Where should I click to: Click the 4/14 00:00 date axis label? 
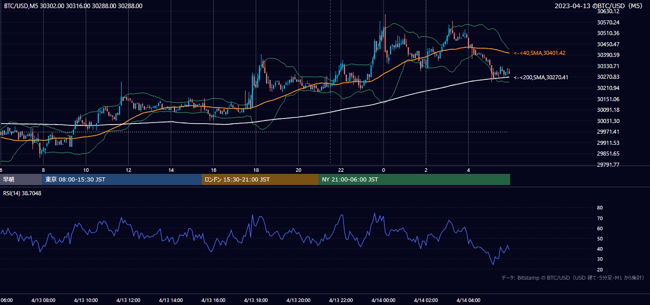pyautogui.click(x=383, y=300)
